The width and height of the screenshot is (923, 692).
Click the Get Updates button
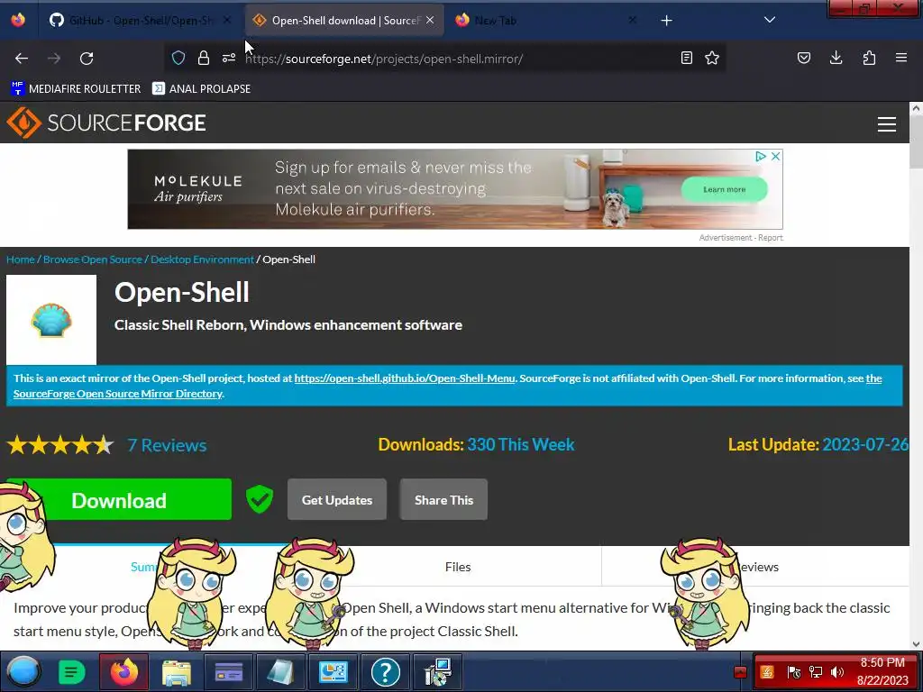337,499
